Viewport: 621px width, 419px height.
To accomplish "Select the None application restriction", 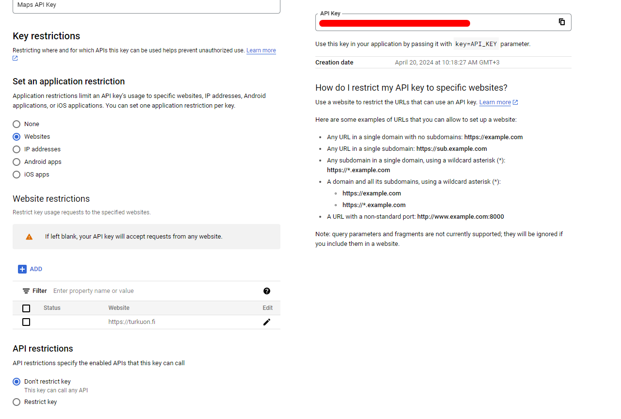I will (x=16, y=124).
